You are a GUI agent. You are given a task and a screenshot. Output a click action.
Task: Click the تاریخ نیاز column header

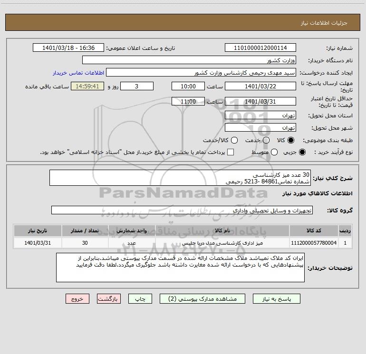(38, 230)
